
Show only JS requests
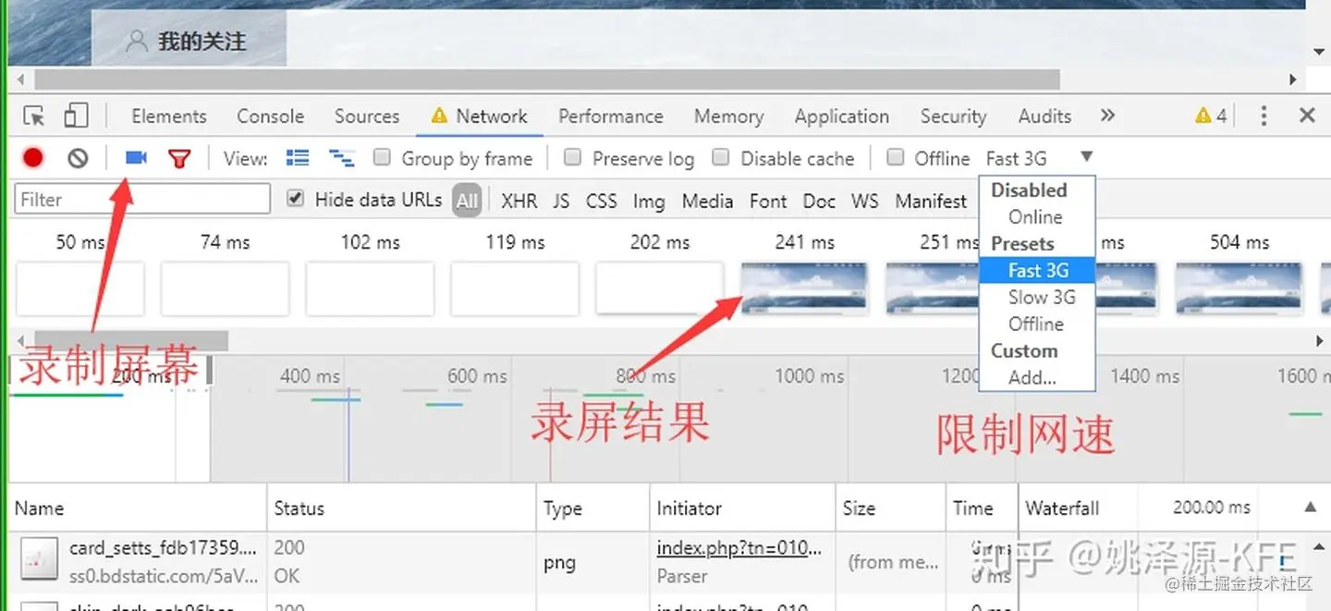tap(561, 201)
